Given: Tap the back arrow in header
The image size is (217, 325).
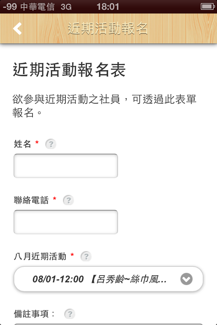Looking at the screenshot, I should pyautogui.click(x=17, y=29).
